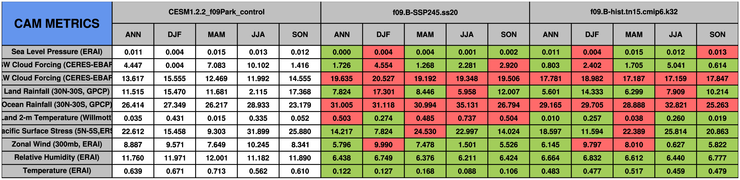Select the SON column header under f09.B-hist.tn15.cmip6.k32
This screenshot has width=740, height=180.
[x=717, y=35]
